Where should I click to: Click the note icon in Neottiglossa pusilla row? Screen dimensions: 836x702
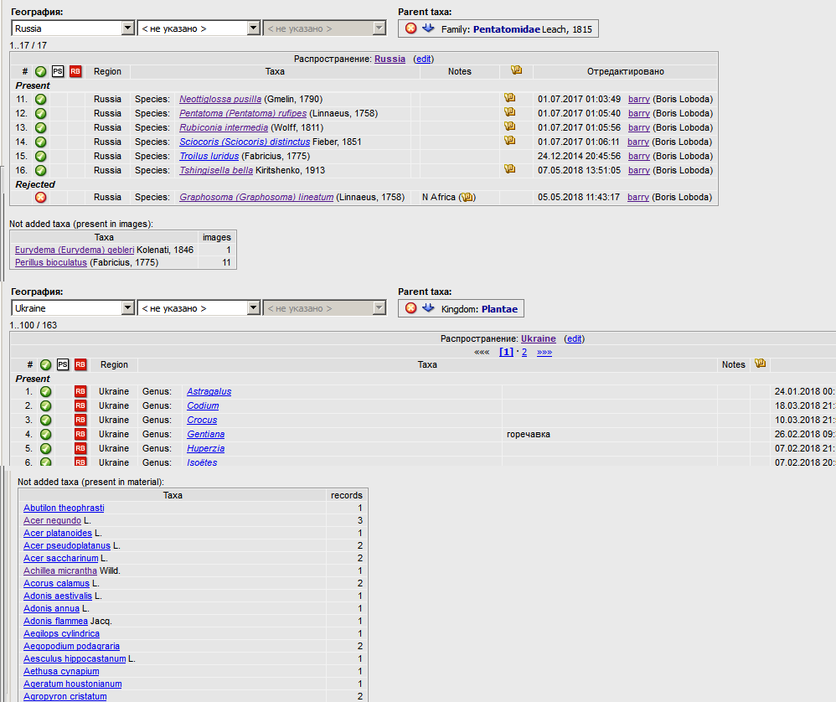tap(509, 99)
